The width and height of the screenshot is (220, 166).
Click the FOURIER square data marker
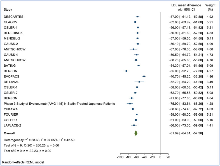pyautogui.click(x=137, y=114)
